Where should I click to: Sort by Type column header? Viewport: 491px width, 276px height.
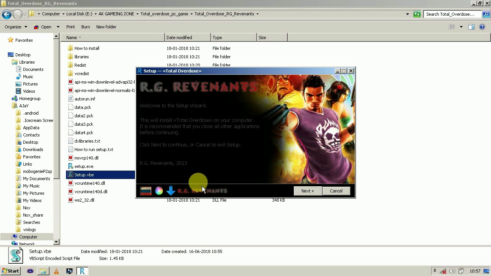click(234, 38)
